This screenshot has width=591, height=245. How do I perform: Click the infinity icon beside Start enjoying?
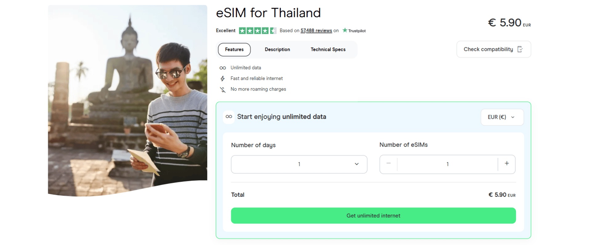pyautogui.click(x=229, y=117)
